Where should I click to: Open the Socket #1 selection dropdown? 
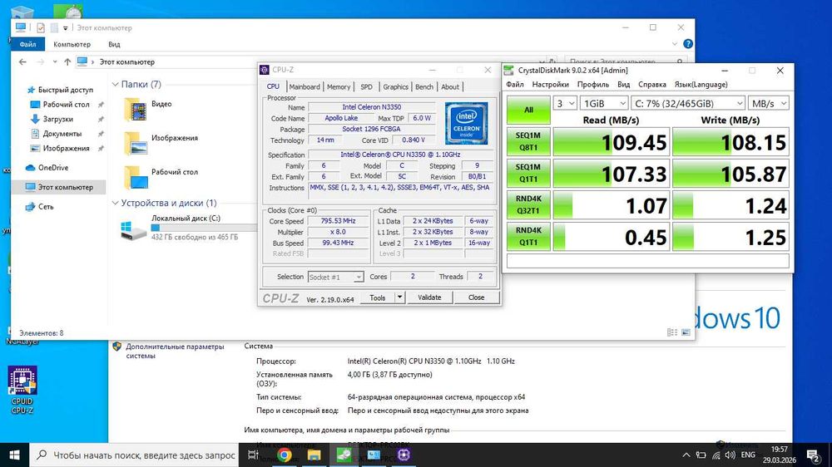(x=336, y=278)
